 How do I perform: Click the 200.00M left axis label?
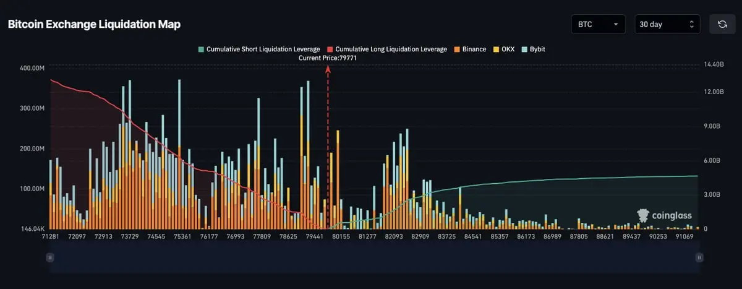[33, 149]
